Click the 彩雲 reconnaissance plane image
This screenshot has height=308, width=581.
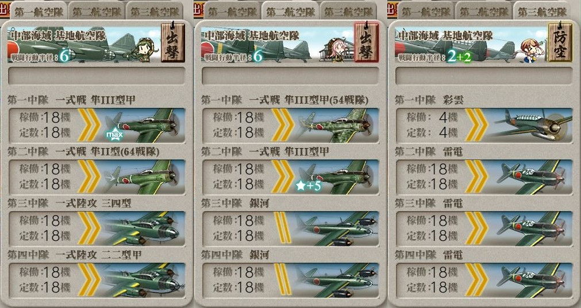[530, 126]
